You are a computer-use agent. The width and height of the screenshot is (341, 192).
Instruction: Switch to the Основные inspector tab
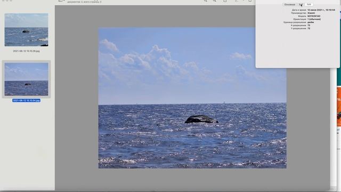point(290,5)
